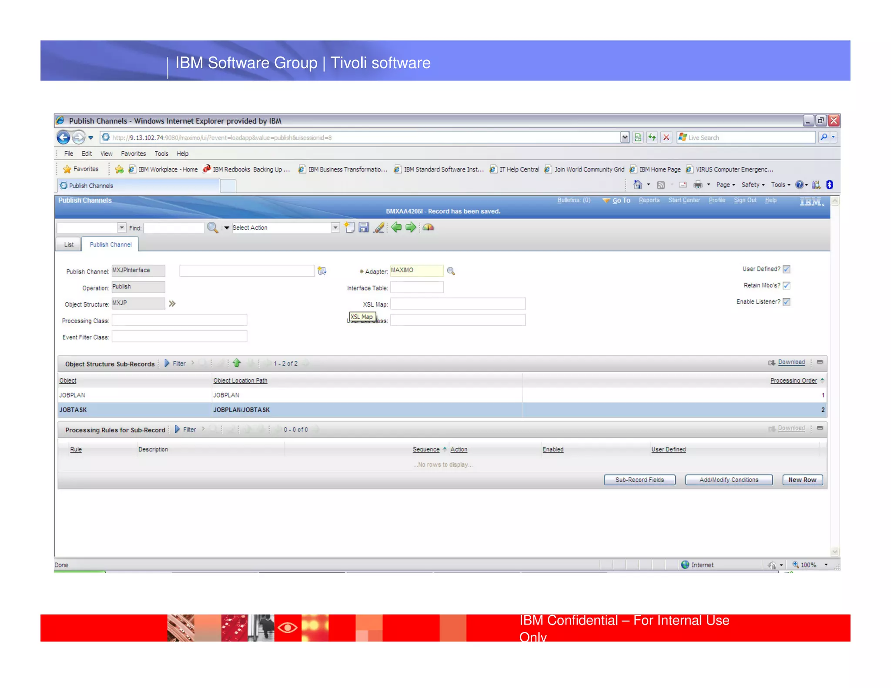The image size is (891, 688).
Task: Open the query dropdown left of Find
Action: [122, 227]
